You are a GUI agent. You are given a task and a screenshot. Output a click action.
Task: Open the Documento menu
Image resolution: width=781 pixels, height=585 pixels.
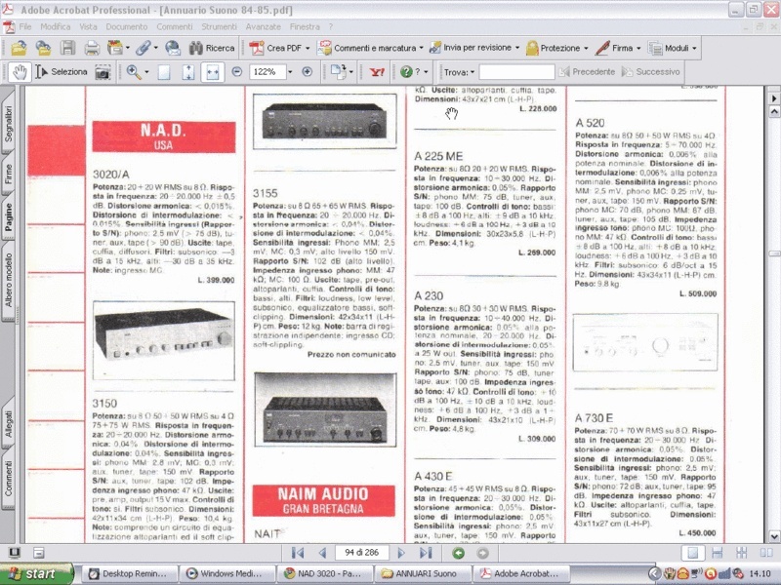(x=127, y=27)
